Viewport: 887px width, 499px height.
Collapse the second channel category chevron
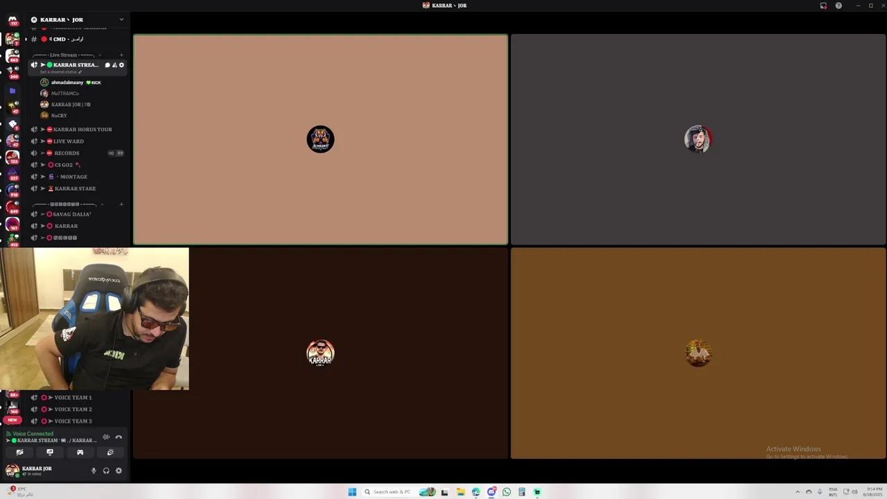click(102, 204)
